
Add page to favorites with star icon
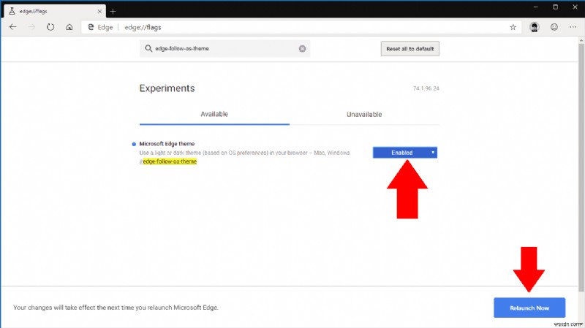point(513,27)
